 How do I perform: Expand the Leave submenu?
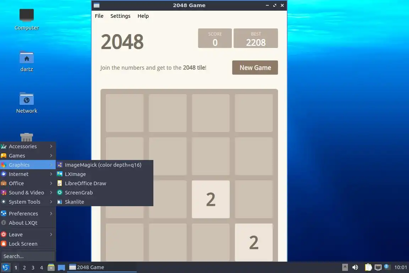(x=28, y=235)
